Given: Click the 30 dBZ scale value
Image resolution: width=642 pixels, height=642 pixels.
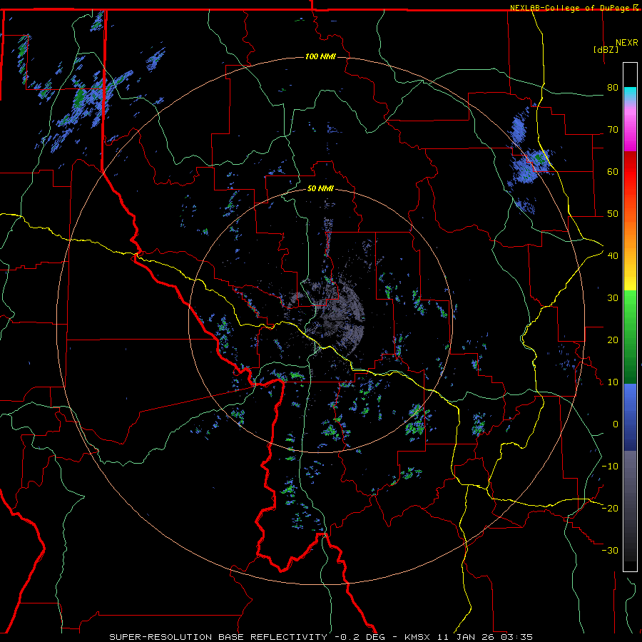Looking at the screenshot, I should click(613, 298).
